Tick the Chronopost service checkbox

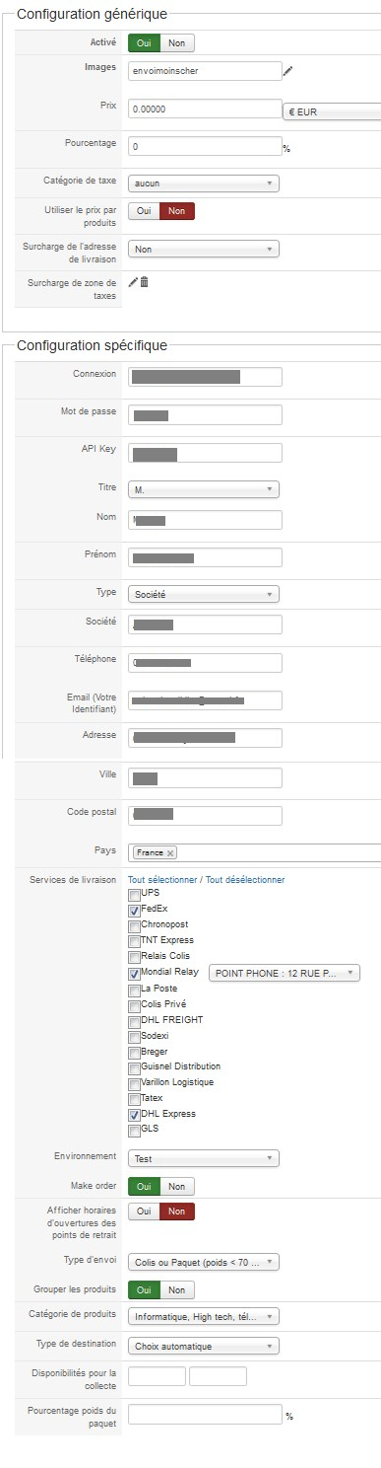point(134,924)
